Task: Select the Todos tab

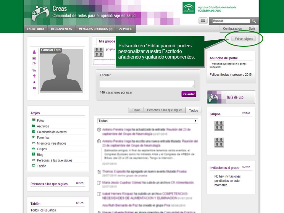Action: pos(193,110)
